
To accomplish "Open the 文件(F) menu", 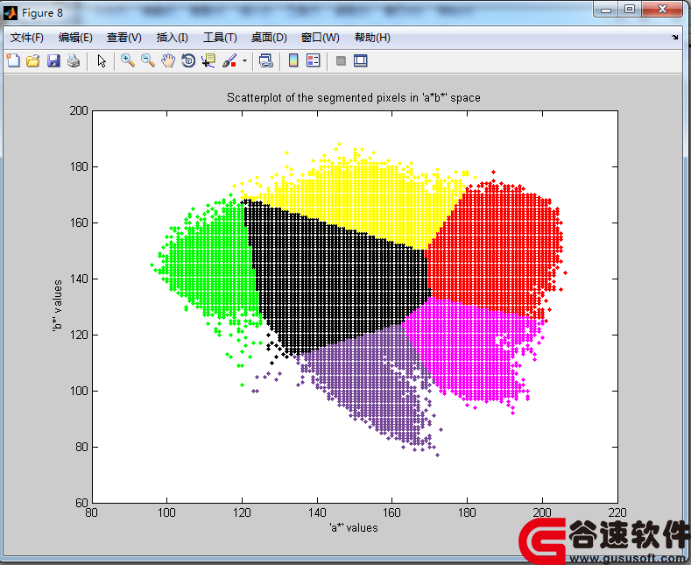I will coord(27,38).
